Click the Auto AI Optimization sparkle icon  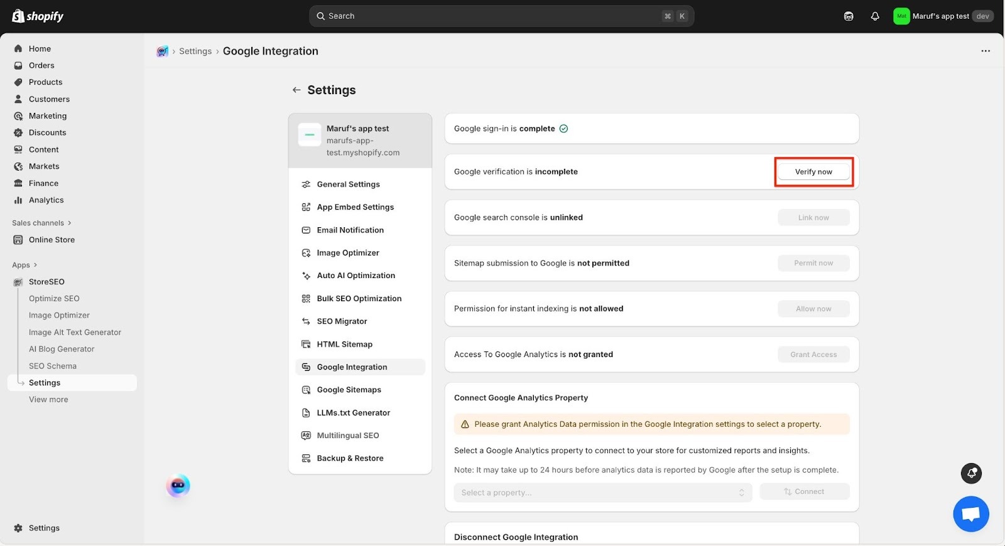coord(306,276)
